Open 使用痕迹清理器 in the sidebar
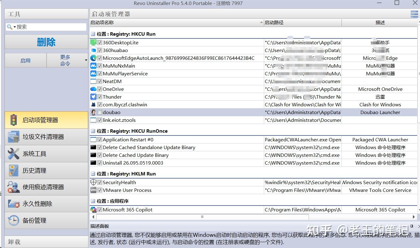The width and height of the screenshot is (420, 248). [x=47, y=187]
